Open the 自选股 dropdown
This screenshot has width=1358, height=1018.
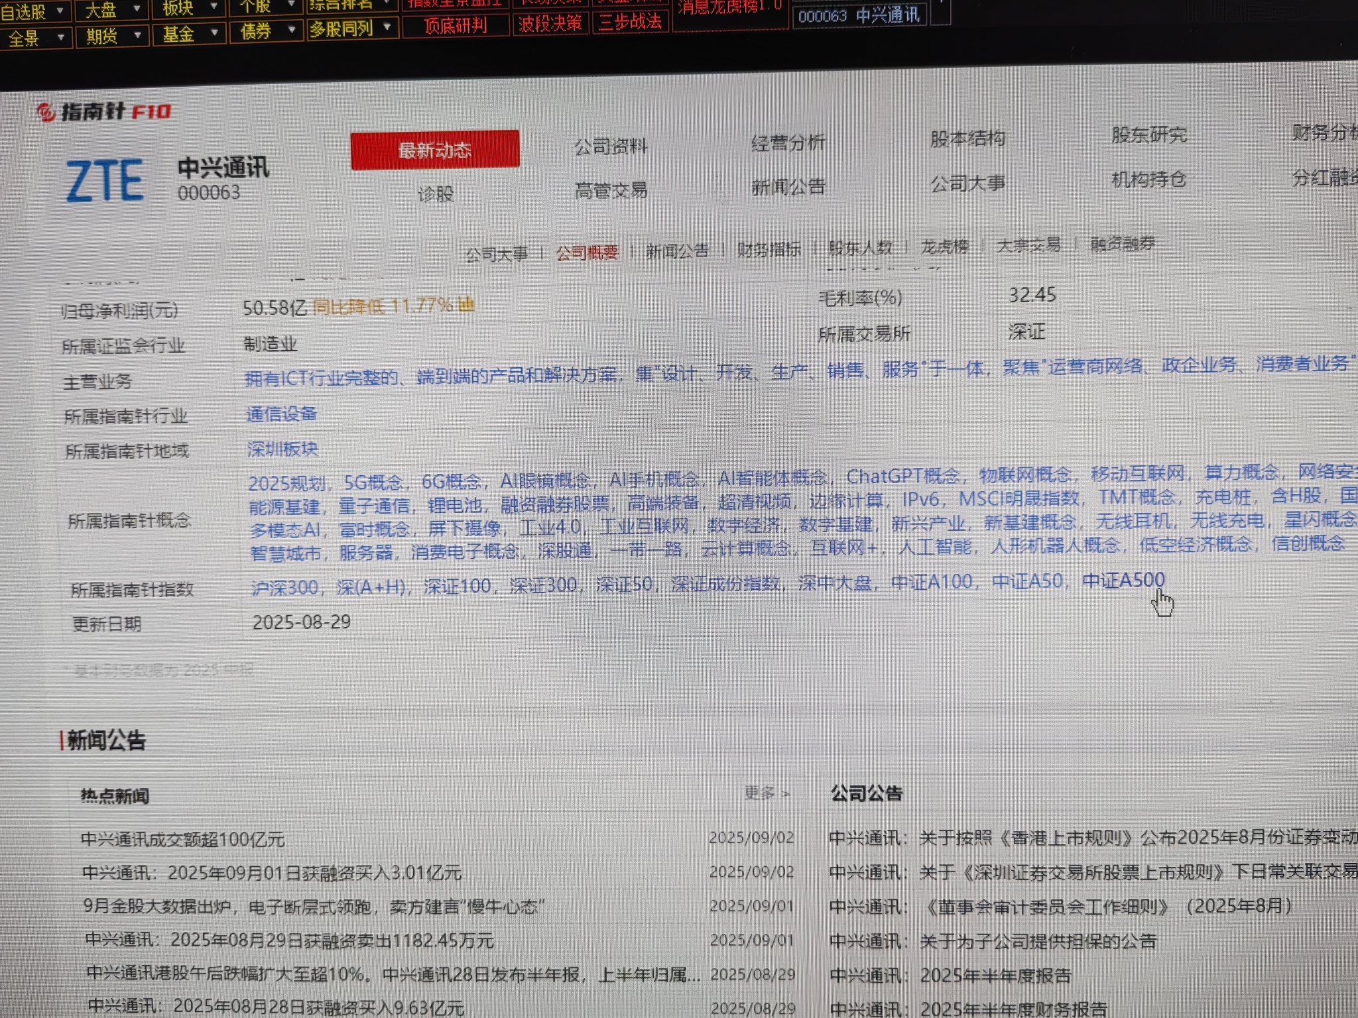(34, 11)
